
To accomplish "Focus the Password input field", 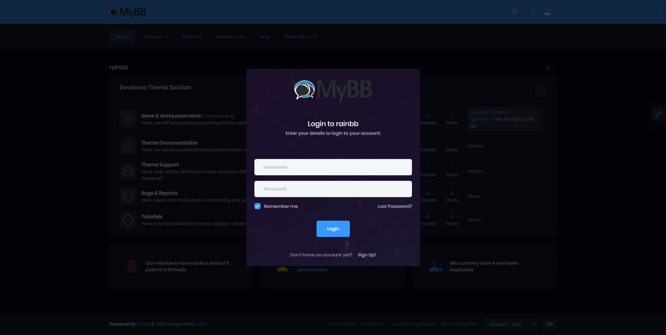I will pyautogui.click(x=333, y=189).
